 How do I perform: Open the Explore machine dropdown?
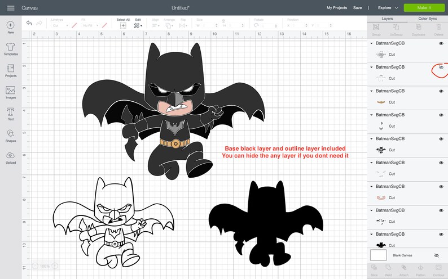(388, 8)
